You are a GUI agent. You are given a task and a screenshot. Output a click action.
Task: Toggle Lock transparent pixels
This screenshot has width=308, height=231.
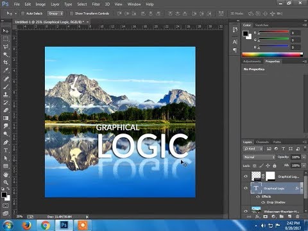255,166
